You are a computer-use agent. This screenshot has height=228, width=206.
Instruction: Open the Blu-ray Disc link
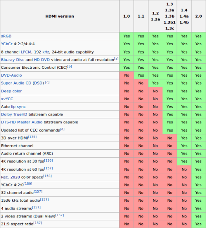[x=13, y=60]
